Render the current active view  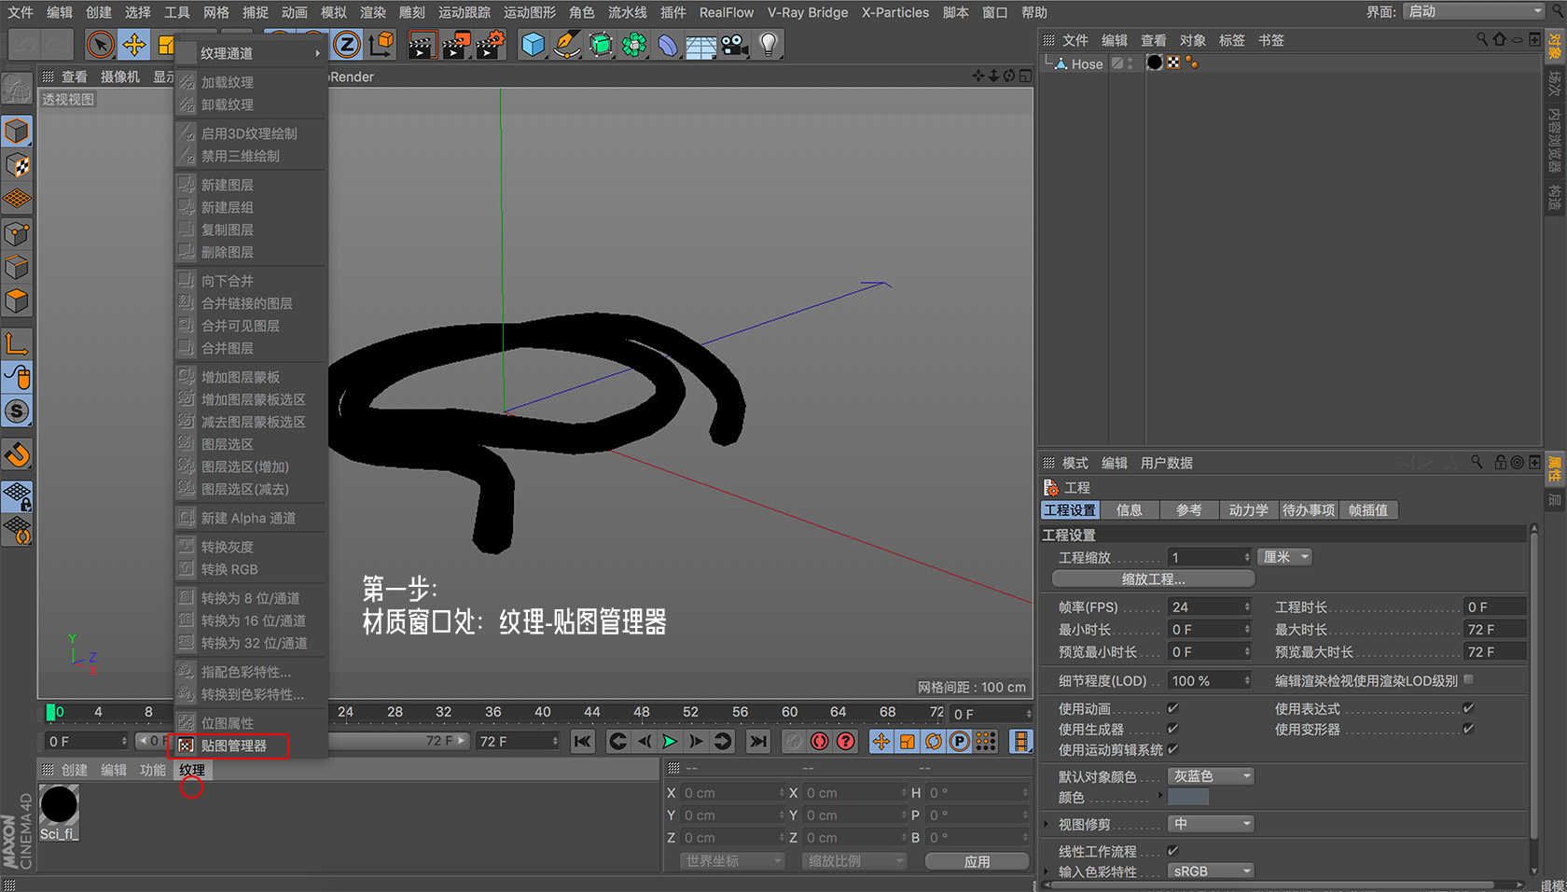[x=422, y=44]
